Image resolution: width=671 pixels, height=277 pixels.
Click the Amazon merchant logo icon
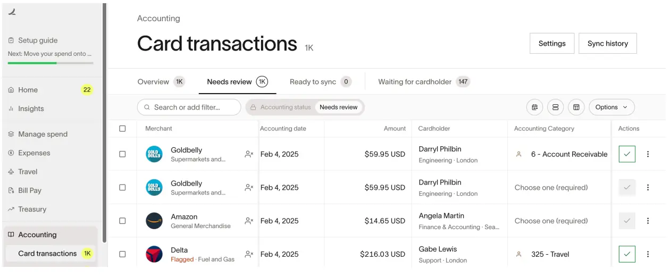(154, 221)
